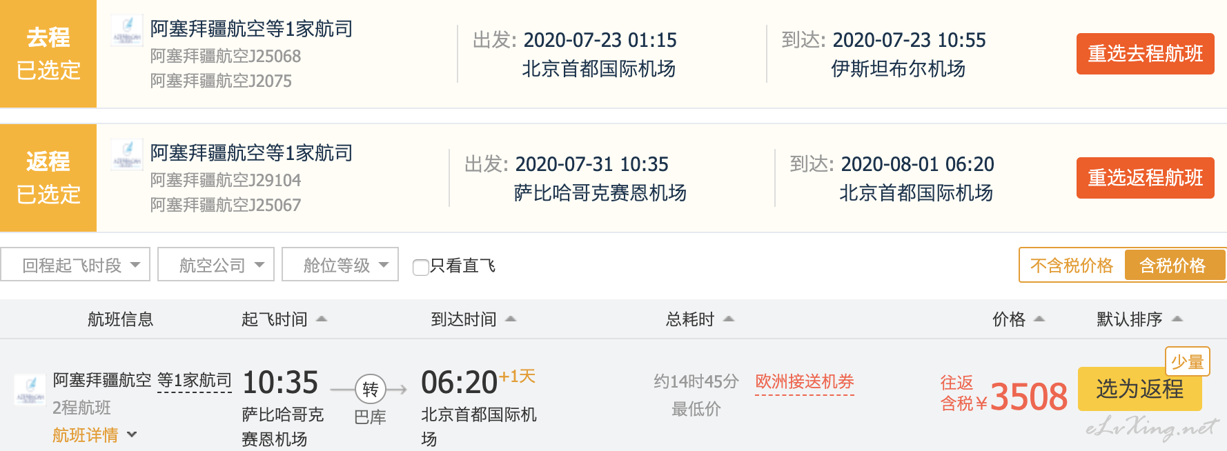Click the airline logo in the flight result row
Screen dimensions: 1227x451
(30, 390)
